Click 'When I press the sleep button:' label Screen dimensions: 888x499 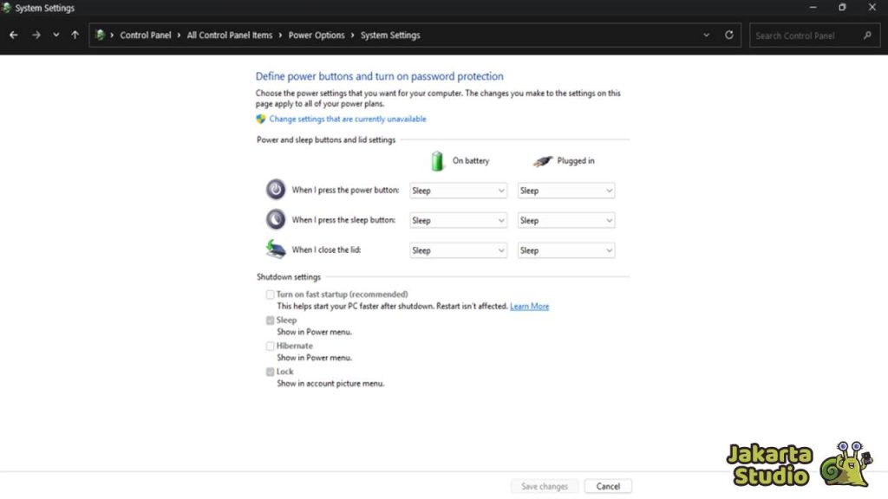343,220
